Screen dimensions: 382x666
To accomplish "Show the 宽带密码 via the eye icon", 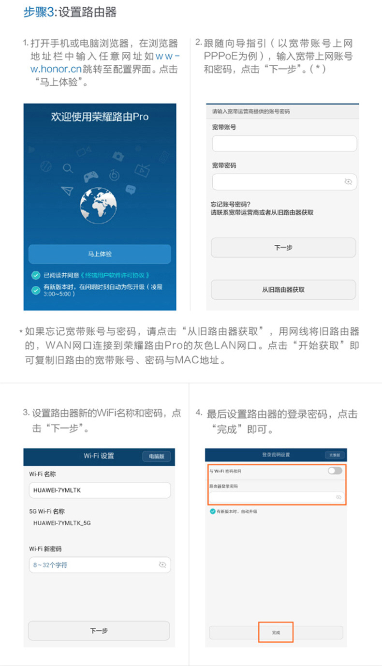I will pyautogui.click(x=348, y=182).
